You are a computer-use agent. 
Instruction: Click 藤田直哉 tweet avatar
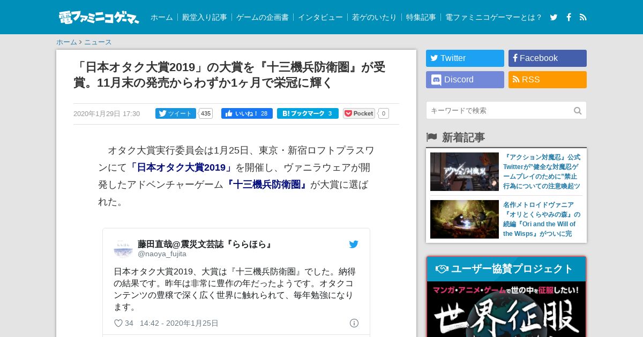[123, 248]
